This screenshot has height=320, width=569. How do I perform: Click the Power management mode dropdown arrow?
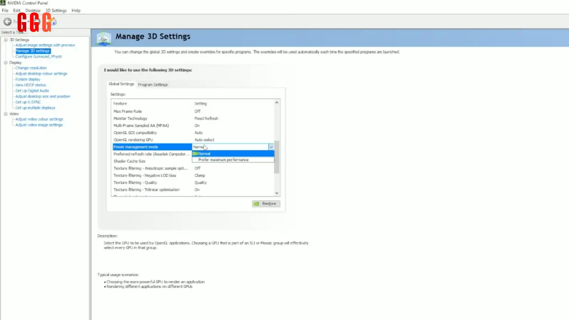(x=271, y=147)
